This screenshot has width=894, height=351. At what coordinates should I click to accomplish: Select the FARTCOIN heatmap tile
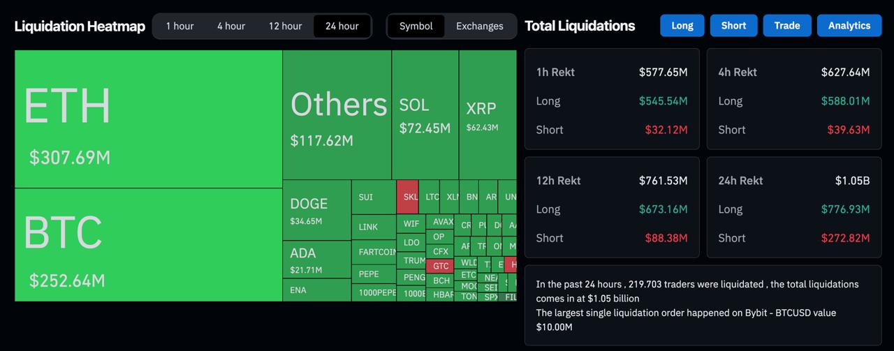tap(374, 252)
